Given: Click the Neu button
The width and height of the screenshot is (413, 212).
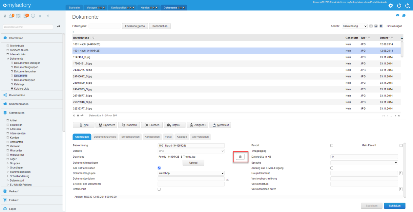Looking at the screenshot, I should pyautogui.click(x=83, y=125).
